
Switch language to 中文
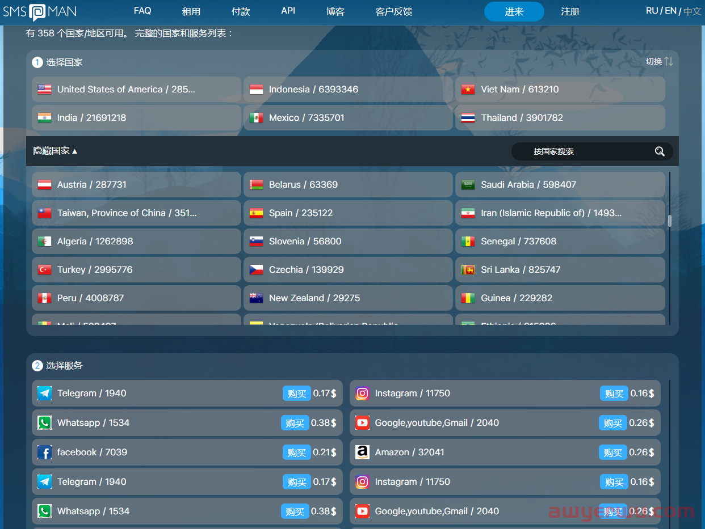[x=693, y=11]
